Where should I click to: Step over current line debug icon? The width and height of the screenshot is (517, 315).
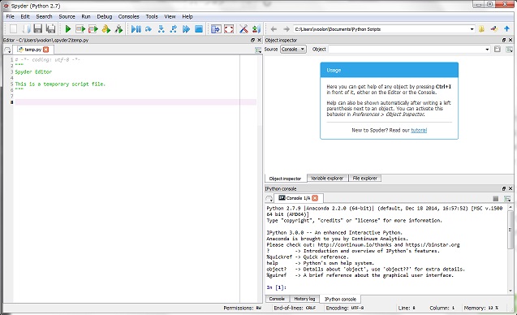(x=149, y=29)
